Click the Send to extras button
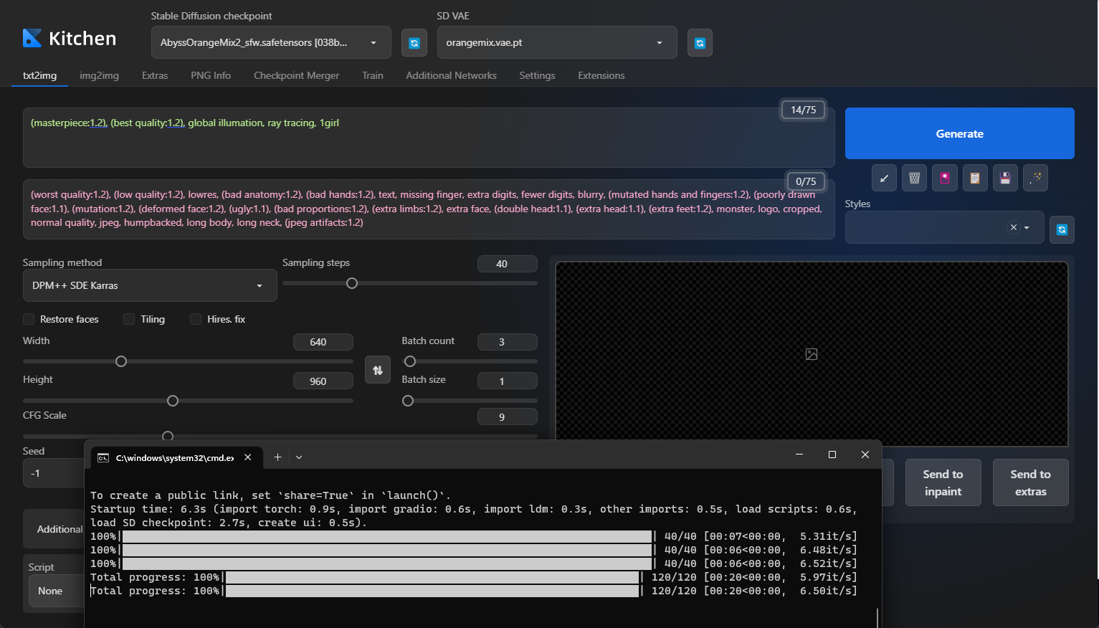This screenshot has height=628, width=1099. coord(1030,482)
